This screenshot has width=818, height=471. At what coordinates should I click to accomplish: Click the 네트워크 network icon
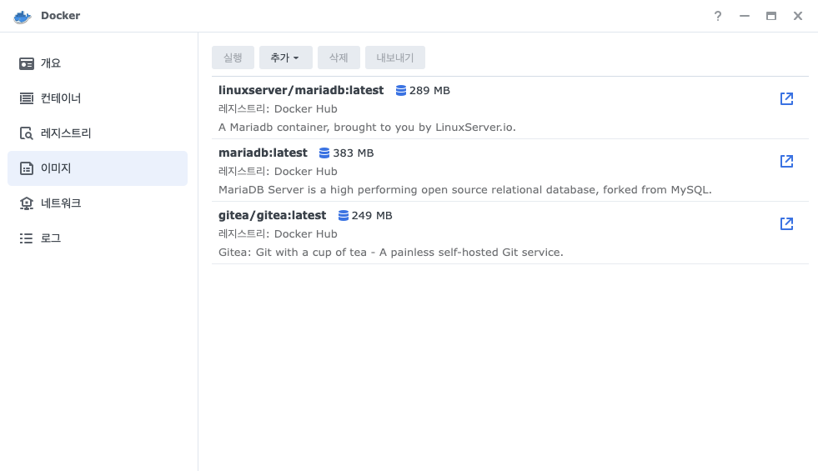[27, 203]
